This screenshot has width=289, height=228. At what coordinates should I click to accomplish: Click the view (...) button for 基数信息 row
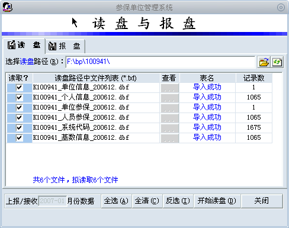[169, 138]
